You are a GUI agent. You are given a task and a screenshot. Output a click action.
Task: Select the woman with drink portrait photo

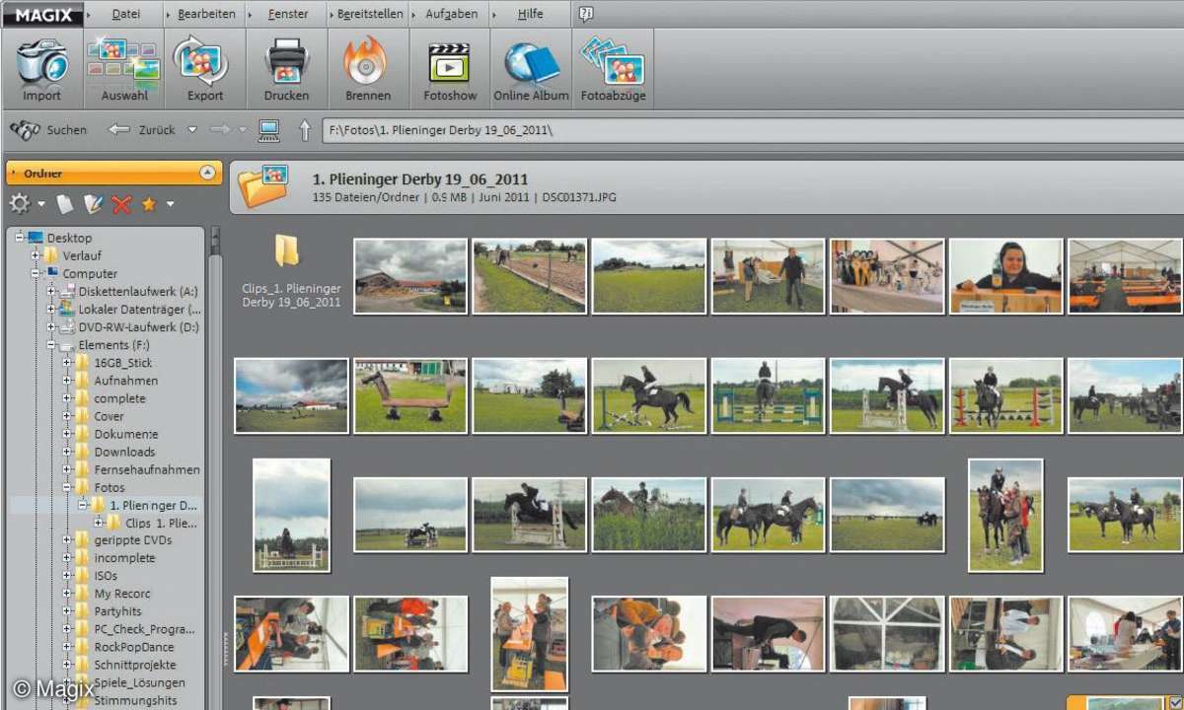(x=1006, y=276)
